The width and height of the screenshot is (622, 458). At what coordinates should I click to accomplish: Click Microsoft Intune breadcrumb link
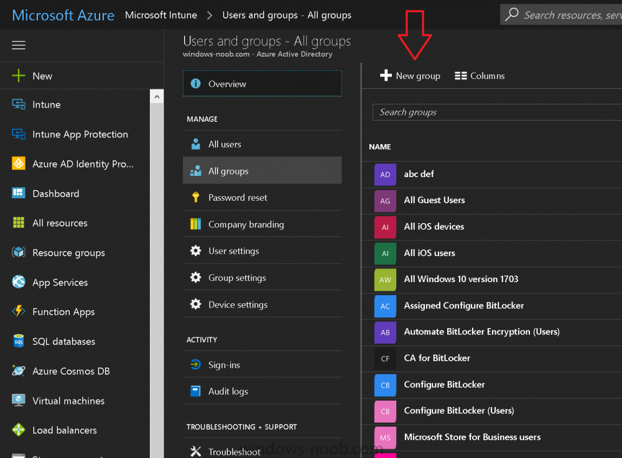(161, 15)
